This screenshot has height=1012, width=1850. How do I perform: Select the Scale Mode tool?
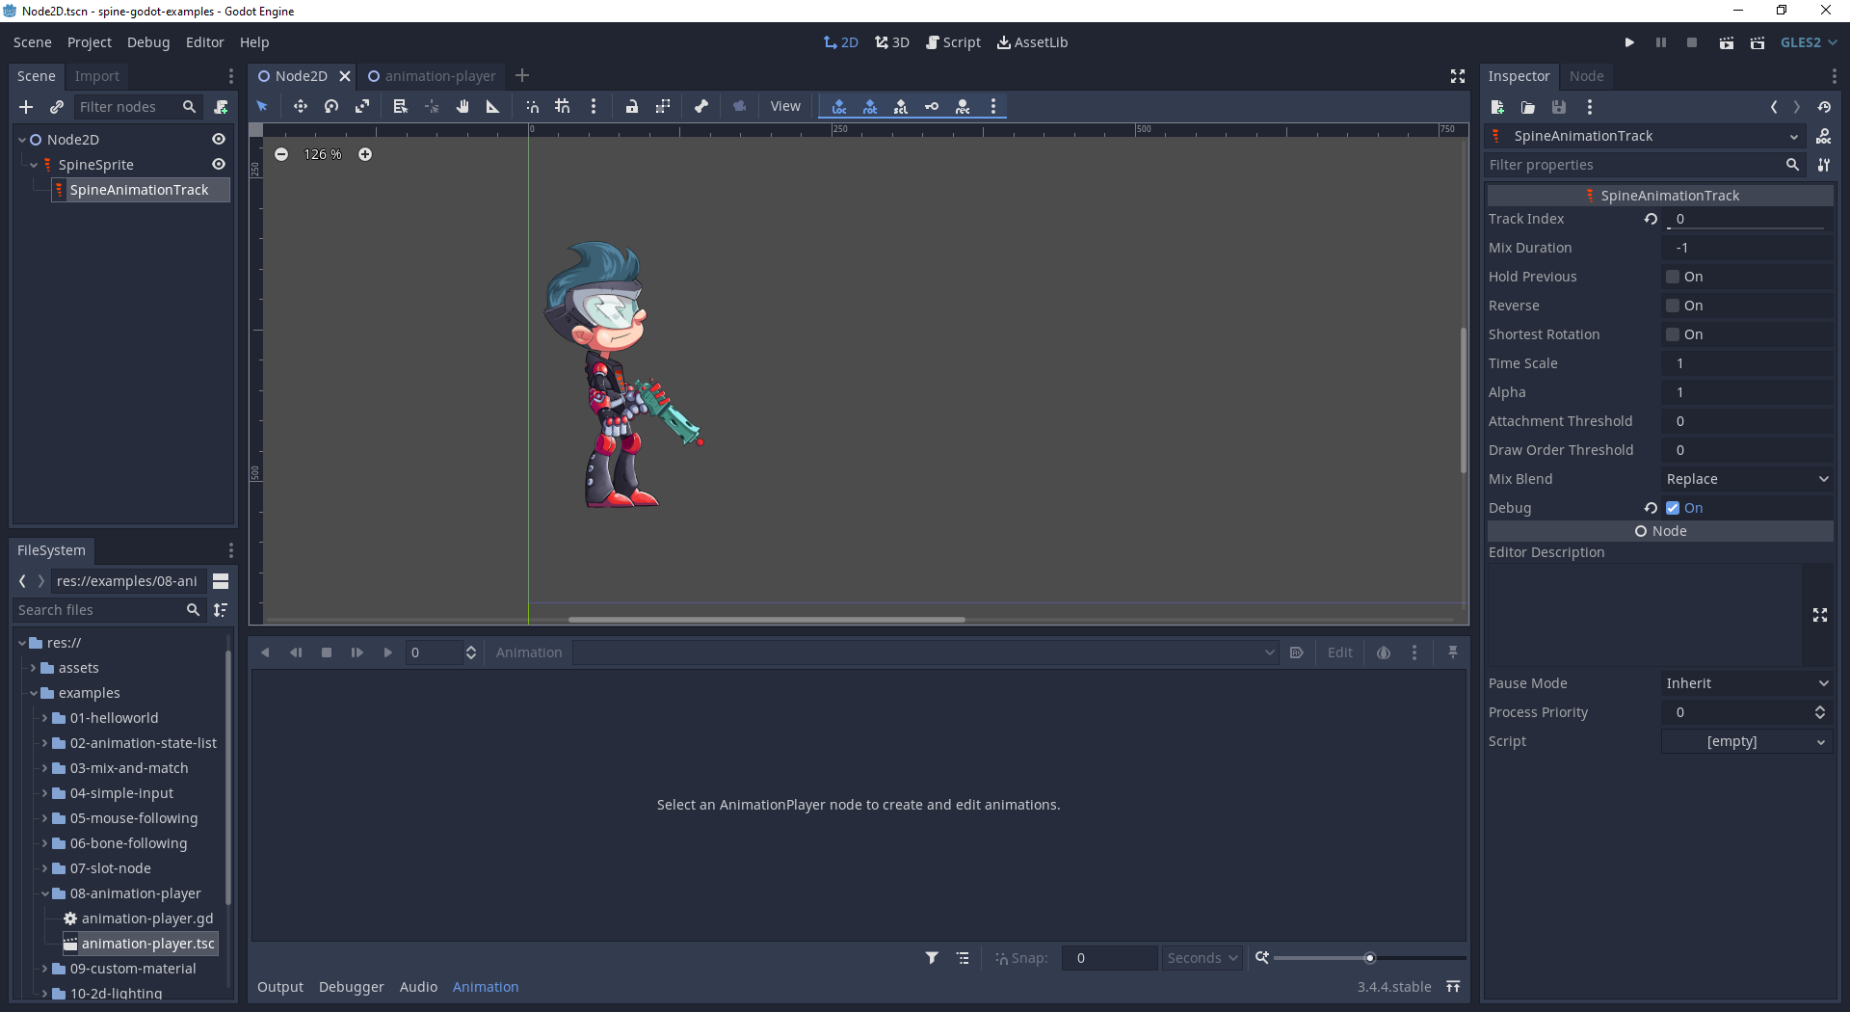[362, 107]
